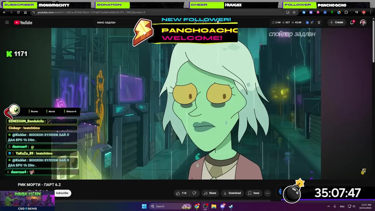This screenshot has height=211, width=375.
Task: Open Chrome three-dot menu
Action: point(371,12)
